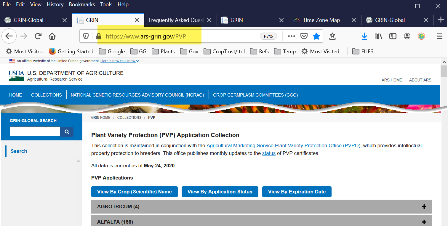Reload the current page
The image size is (448, 226).
(38, 36)
